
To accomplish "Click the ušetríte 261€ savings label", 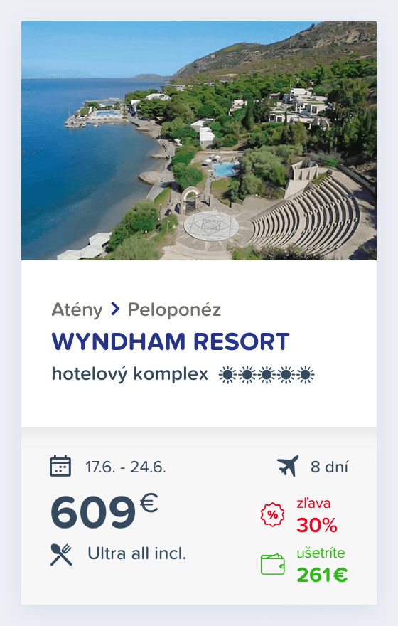I will 322,565.
